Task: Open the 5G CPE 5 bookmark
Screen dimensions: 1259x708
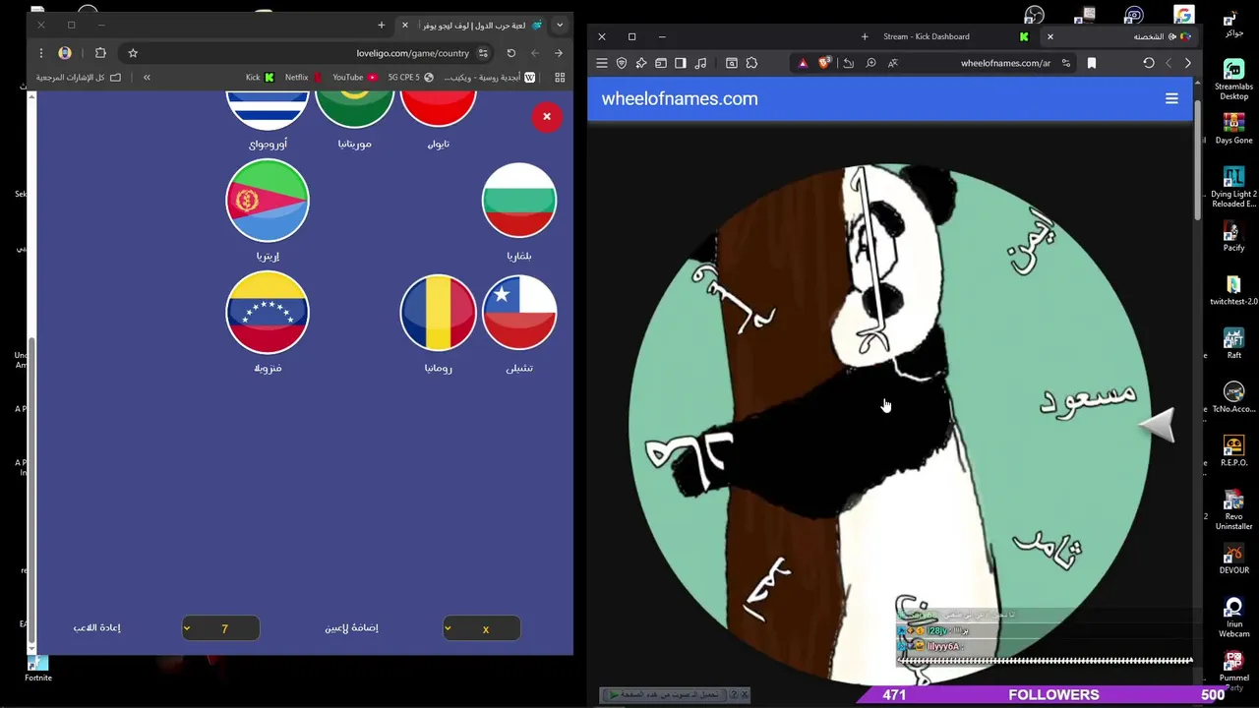Action: [x=410, y=77]
